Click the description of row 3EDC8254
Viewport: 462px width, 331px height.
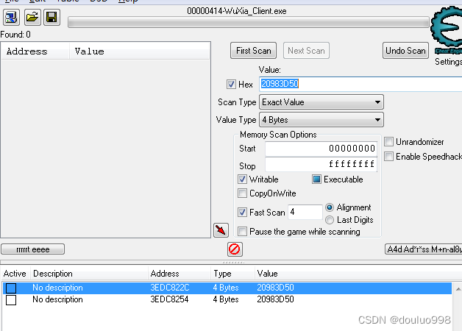pyautogui.click(x=57, y=299)
